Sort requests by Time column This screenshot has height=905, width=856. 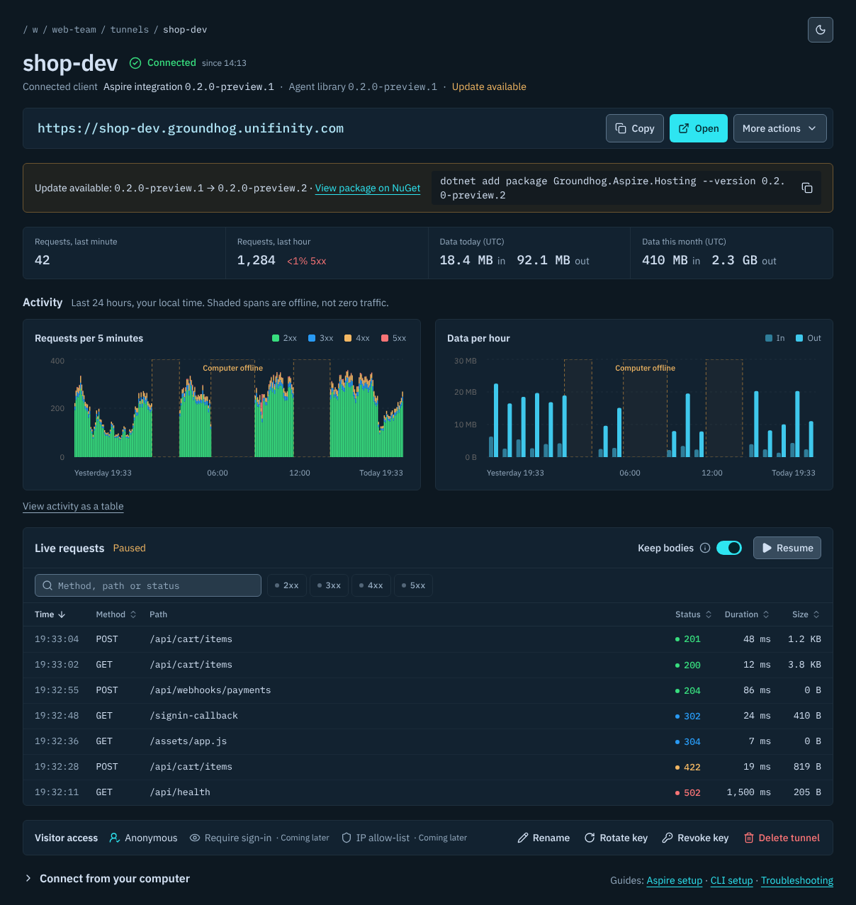tap(50, 614)
